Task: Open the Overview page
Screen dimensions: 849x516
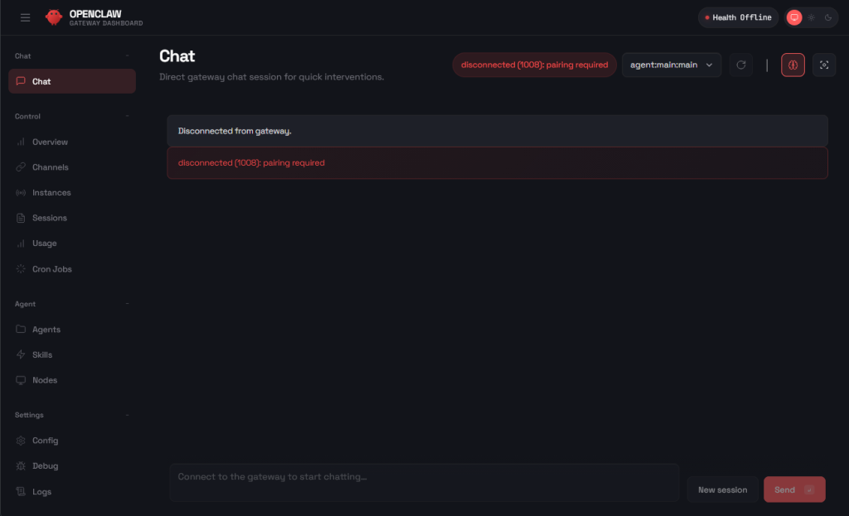Action: click(x=50, y=142)
